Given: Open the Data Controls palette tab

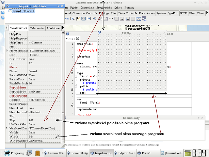Looking at the screenshot, I should tap(128, 13).
